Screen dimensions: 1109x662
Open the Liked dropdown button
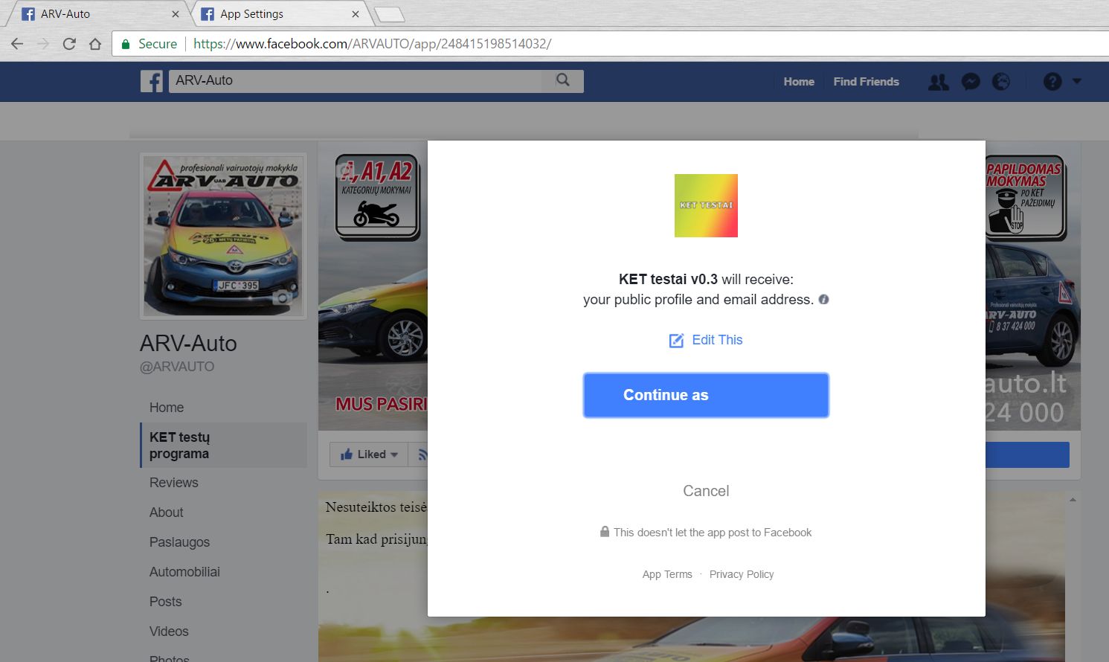(x=369, y=454)
